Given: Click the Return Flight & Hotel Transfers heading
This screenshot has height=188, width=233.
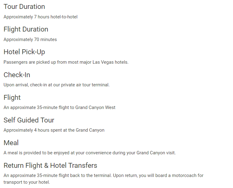Looking at the screenshot, I should [x=51, y=166].
